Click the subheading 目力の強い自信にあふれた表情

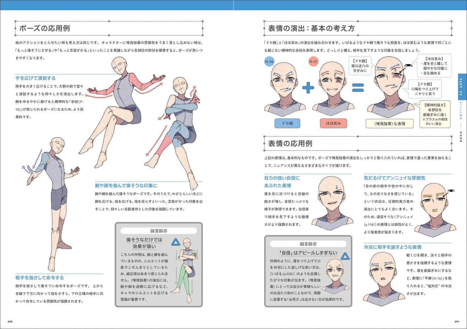282,182
